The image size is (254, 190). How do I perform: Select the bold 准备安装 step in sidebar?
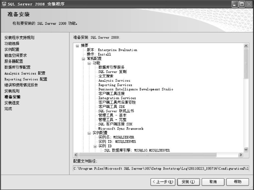[12, 97]
